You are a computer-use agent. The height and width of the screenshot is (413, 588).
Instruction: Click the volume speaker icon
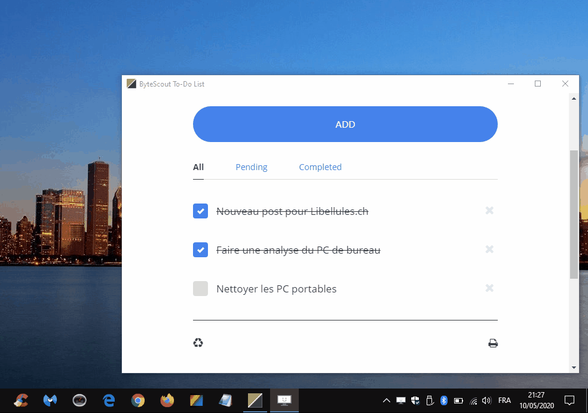tap(486, 400)
